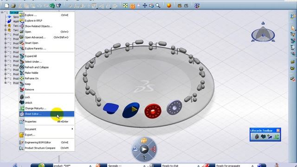Expand the first Tarc tree node
Viewport: 297px width, 167px height.
pos(6,26)
